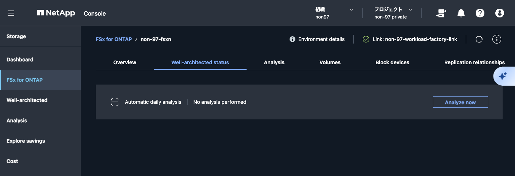This screenshot has height=176, width=515.
Task: Click the Console header title
Action: (95, 13)
